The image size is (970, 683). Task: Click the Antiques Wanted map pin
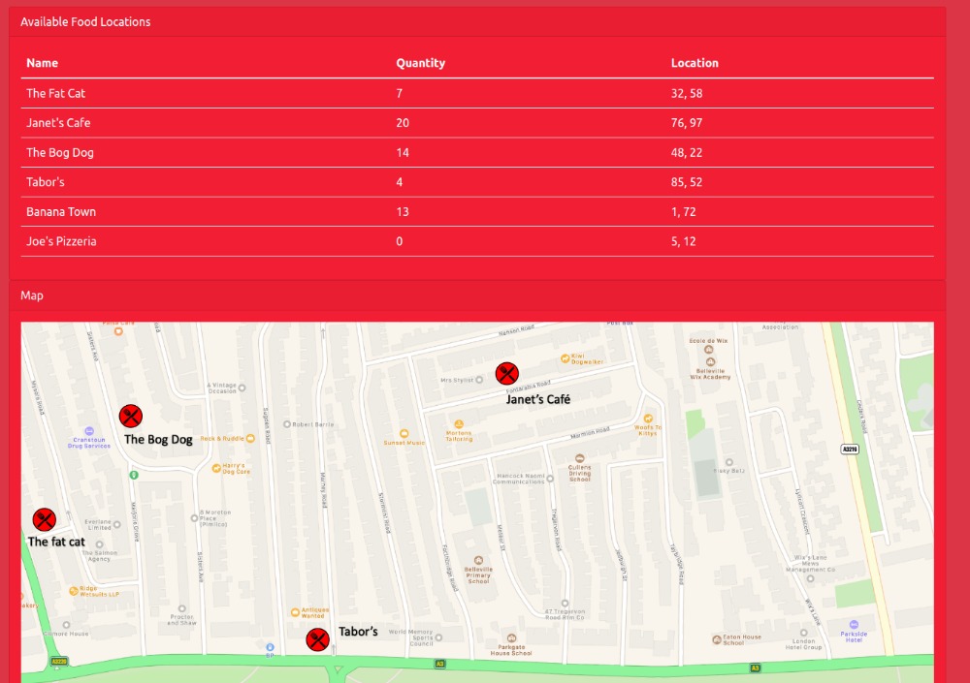click(x=295, y=612)
